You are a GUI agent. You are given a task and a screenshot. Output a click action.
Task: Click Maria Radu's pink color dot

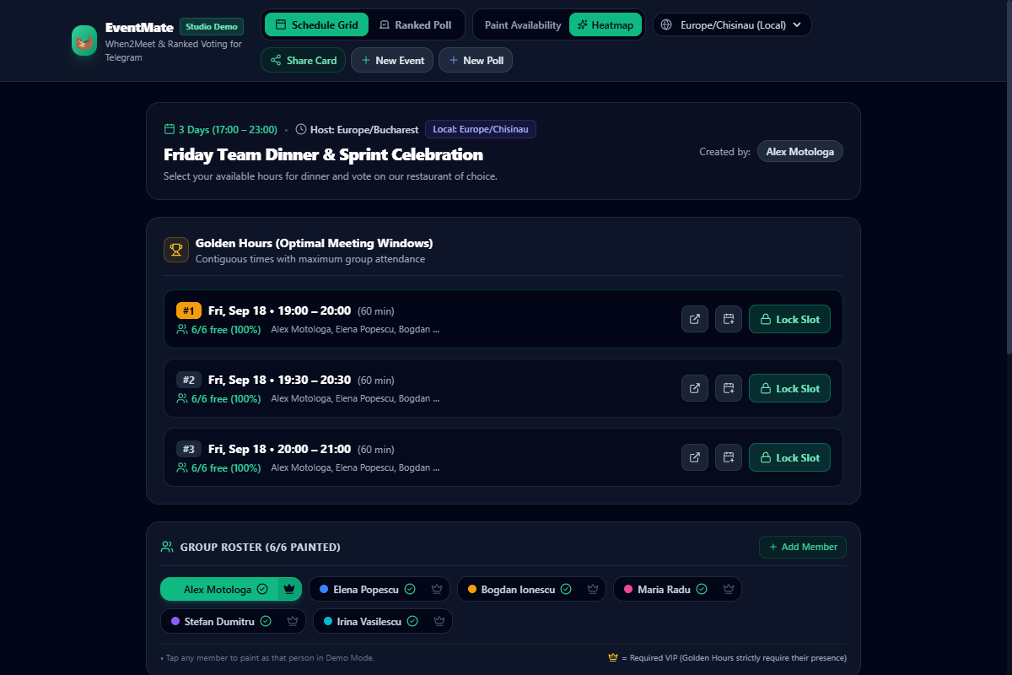click(628, 589)
